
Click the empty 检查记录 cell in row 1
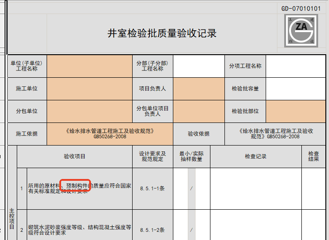[x=256, y=188]
